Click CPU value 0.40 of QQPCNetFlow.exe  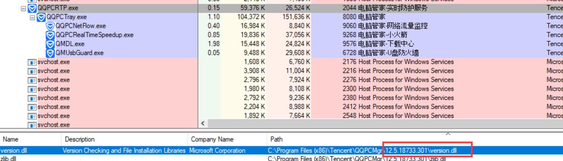coord(213,26)
